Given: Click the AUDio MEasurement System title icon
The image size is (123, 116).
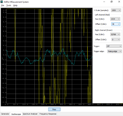Looking at the screenshot, I should [x=2, y=2].
